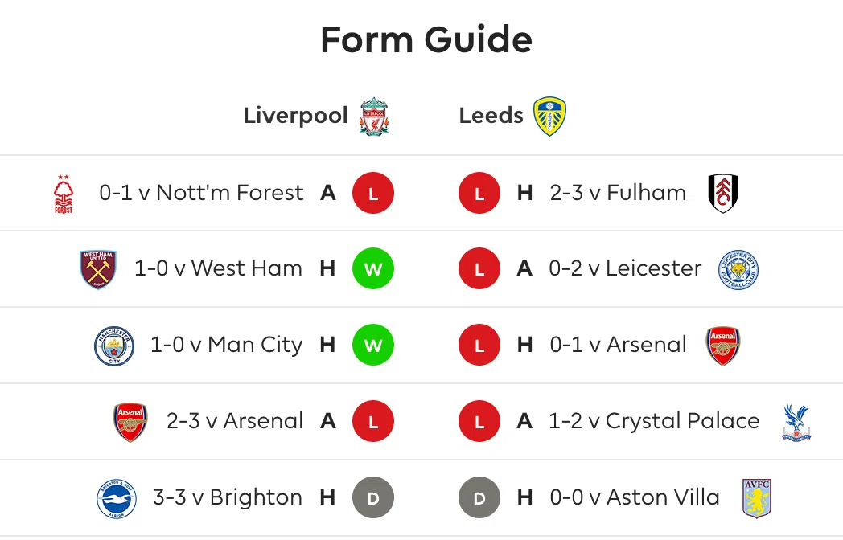The height and width of the screenshot is (540, 843).
Task: Click Arsenal crest in Liverpool column
Action: pyautogui.click(x=130, y=423)
